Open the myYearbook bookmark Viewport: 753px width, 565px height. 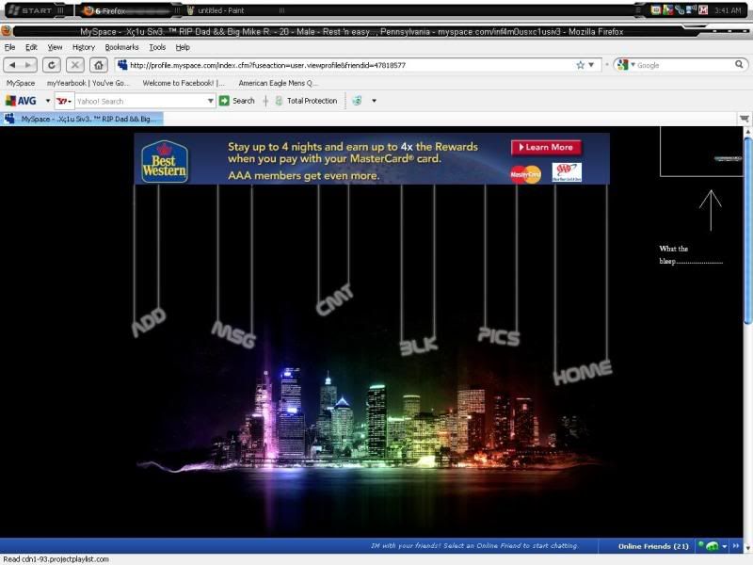pos(88,83)
